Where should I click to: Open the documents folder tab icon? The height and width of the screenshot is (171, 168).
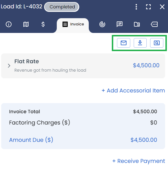coord(137,24)
